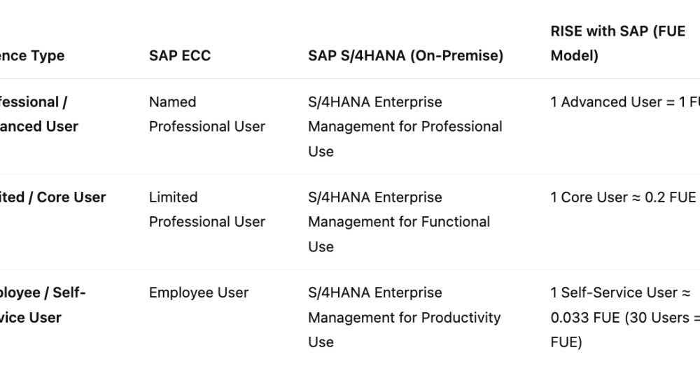This screenshot has width=700, height=385.
Task: Select the 1 Core User ≈ 0.2 FUE cell
Action: [x=623, y=197]
